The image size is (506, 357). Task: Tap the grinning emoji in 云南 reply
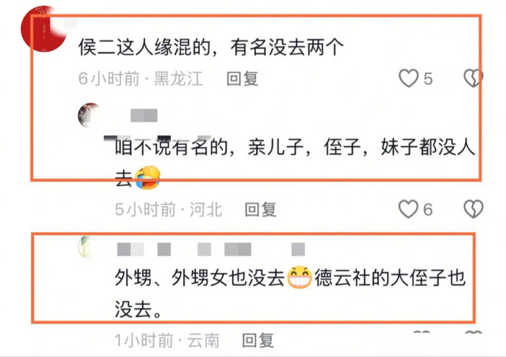(x=299, y=277)
